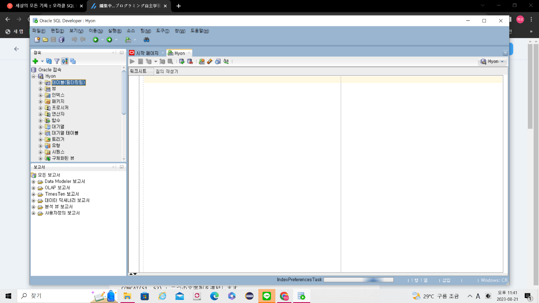Click the Collapse All icon in connections panel
Image resolution: width=539 pixels, height=303 pixels.
pyautogui.click(x=73, y=61)
